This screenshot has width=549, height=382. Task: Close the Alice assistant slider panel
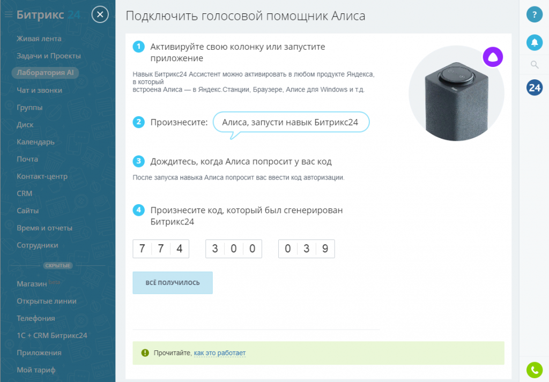coord(100,14)
